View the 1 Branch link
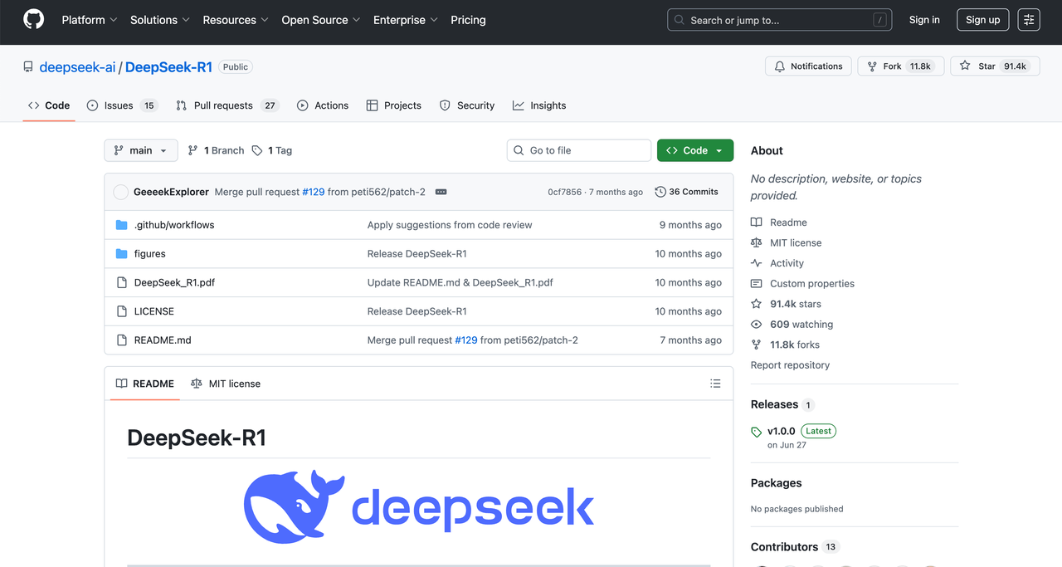1062x567 pixels. pos(216,150)
